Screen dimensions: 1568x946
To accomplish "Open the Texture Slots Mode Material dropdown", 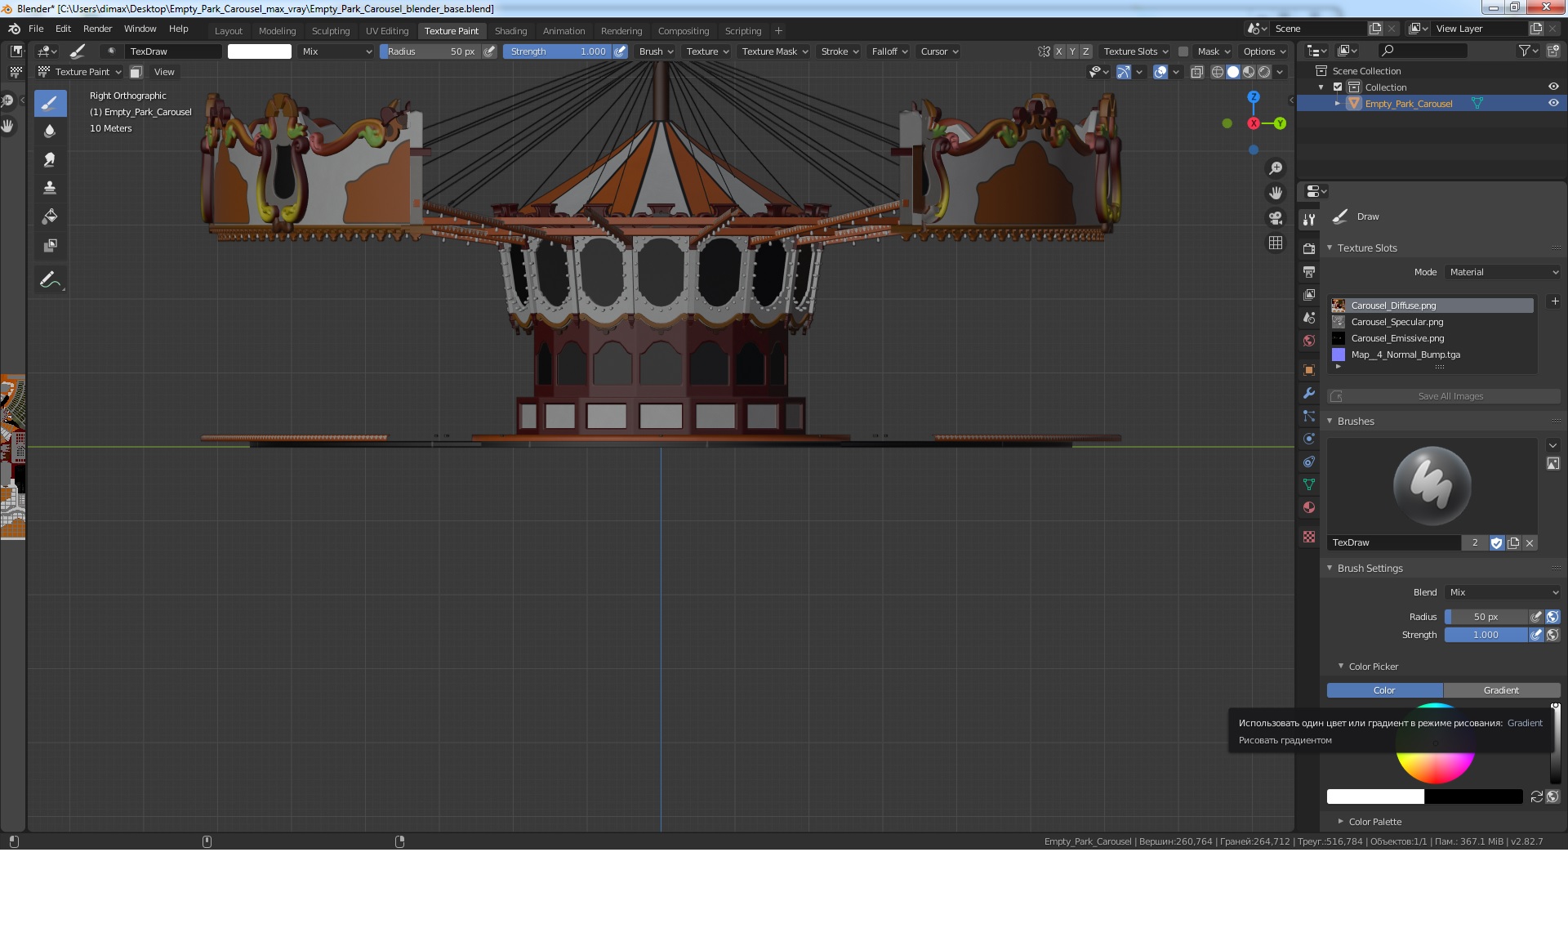I will tap(1503, 272).
